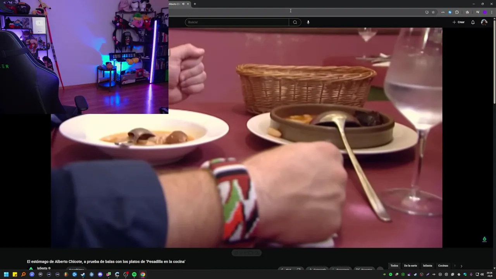Open the Chrome extensions puzzle icon

(x=457, y=12)
